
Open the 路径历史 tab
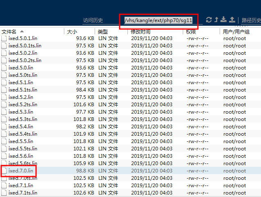(251, 20)
